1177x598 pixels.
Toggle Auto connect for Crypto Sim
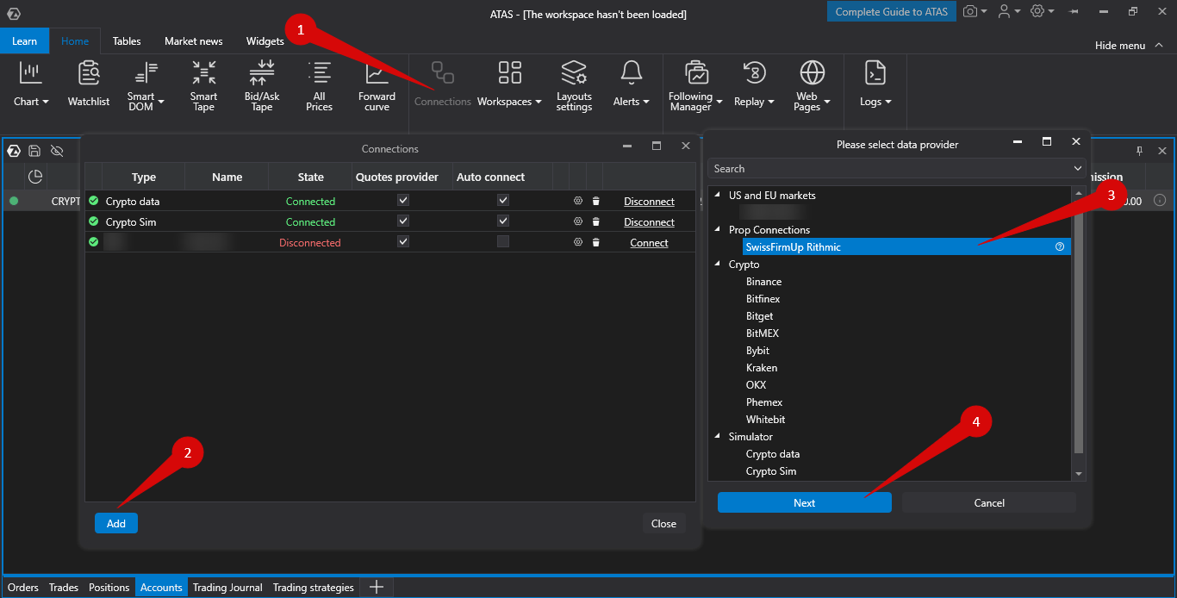tap(503, 221)
